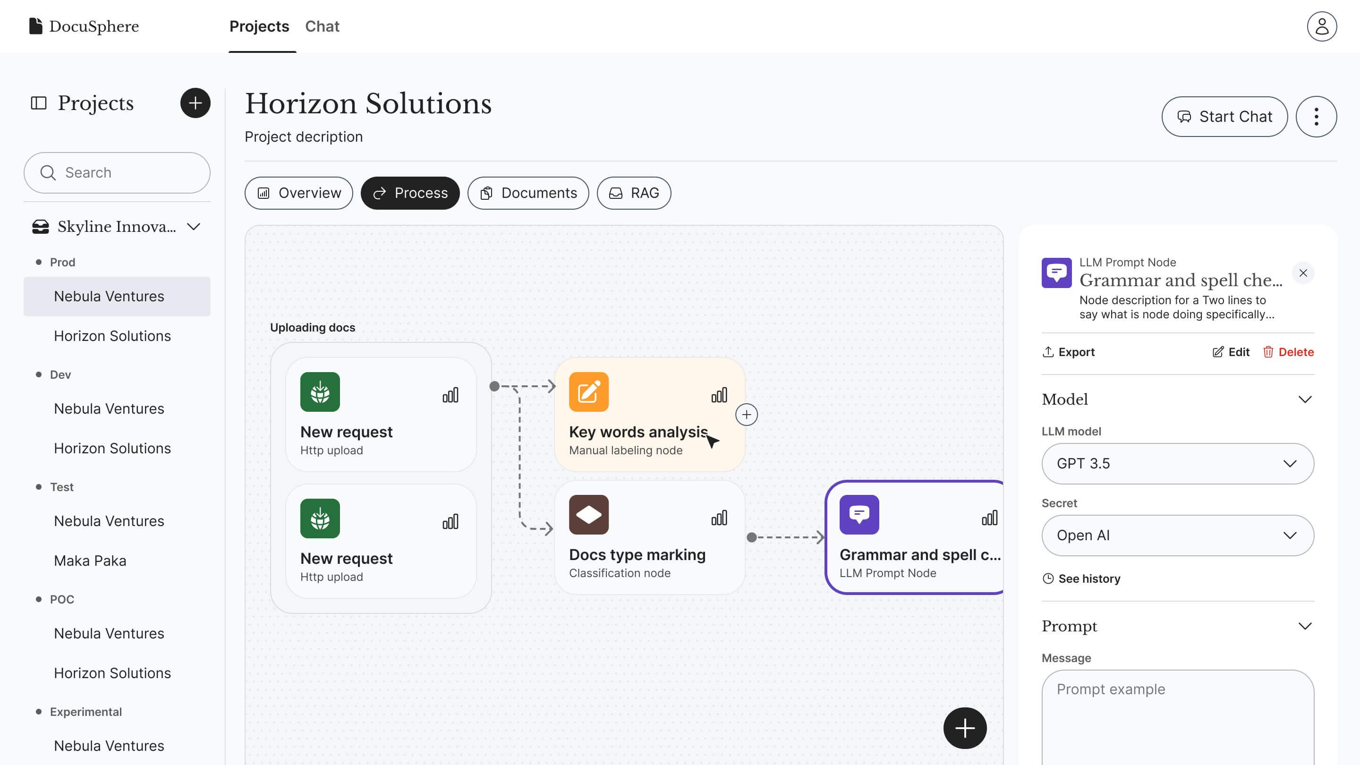Click the Experimental group label
This screenshot has height=765, width=1360.
click(x=85, y=712)
